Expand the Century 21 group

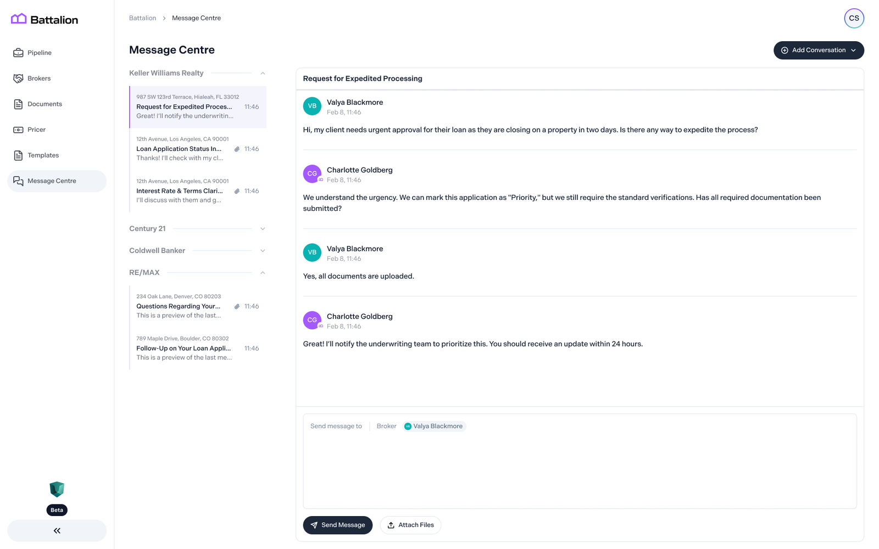click(x=263, y=229)
